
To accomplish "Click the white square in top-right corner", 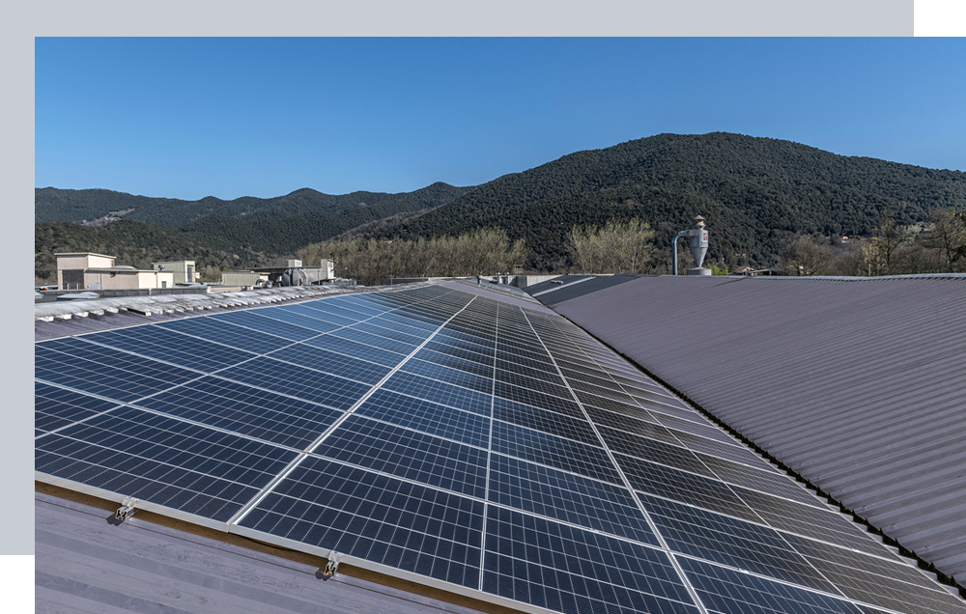I will tap(940, 17).
